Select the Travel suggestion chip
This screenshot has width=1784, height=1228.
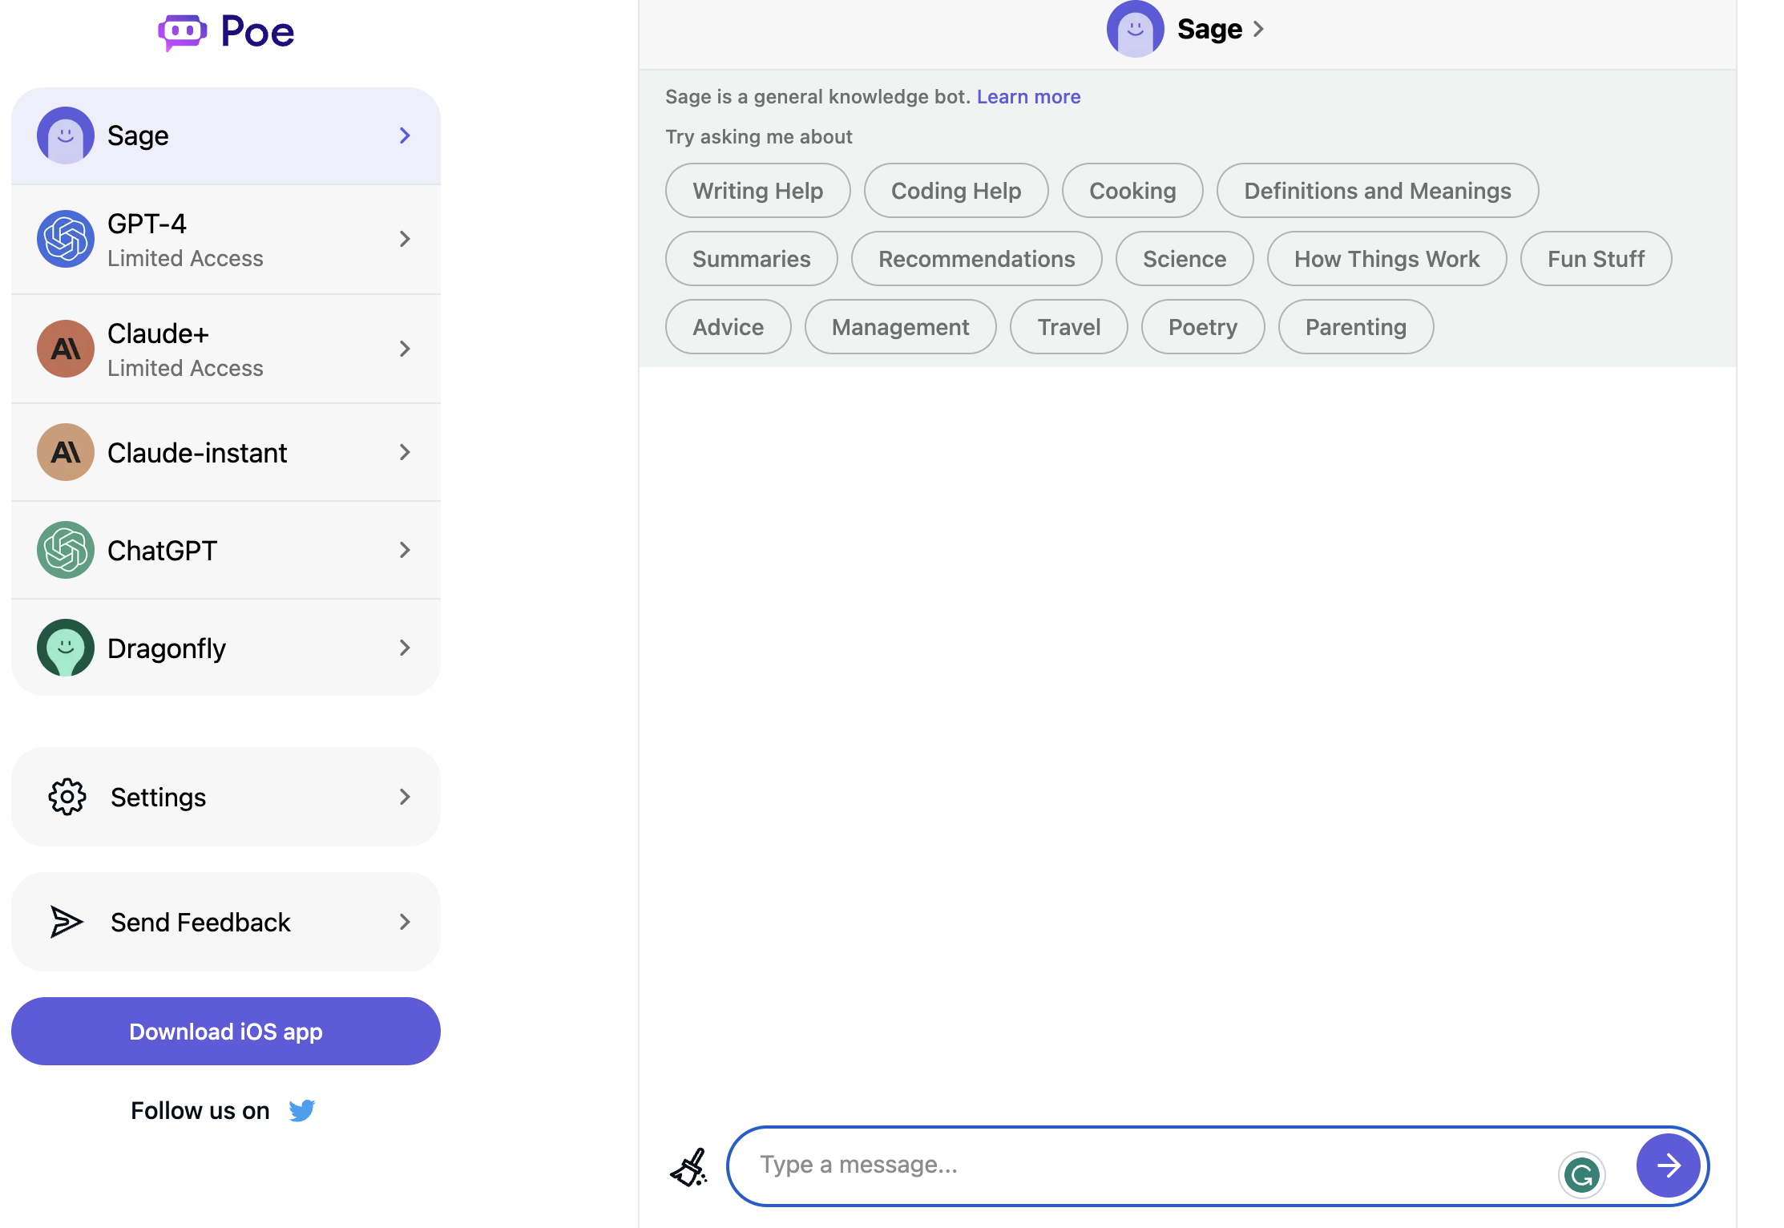[1068, 327]
